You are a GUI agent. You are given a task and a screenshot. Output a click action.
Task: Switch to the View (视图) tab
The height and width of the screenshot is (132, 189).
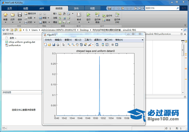click(x=93, y=8)
